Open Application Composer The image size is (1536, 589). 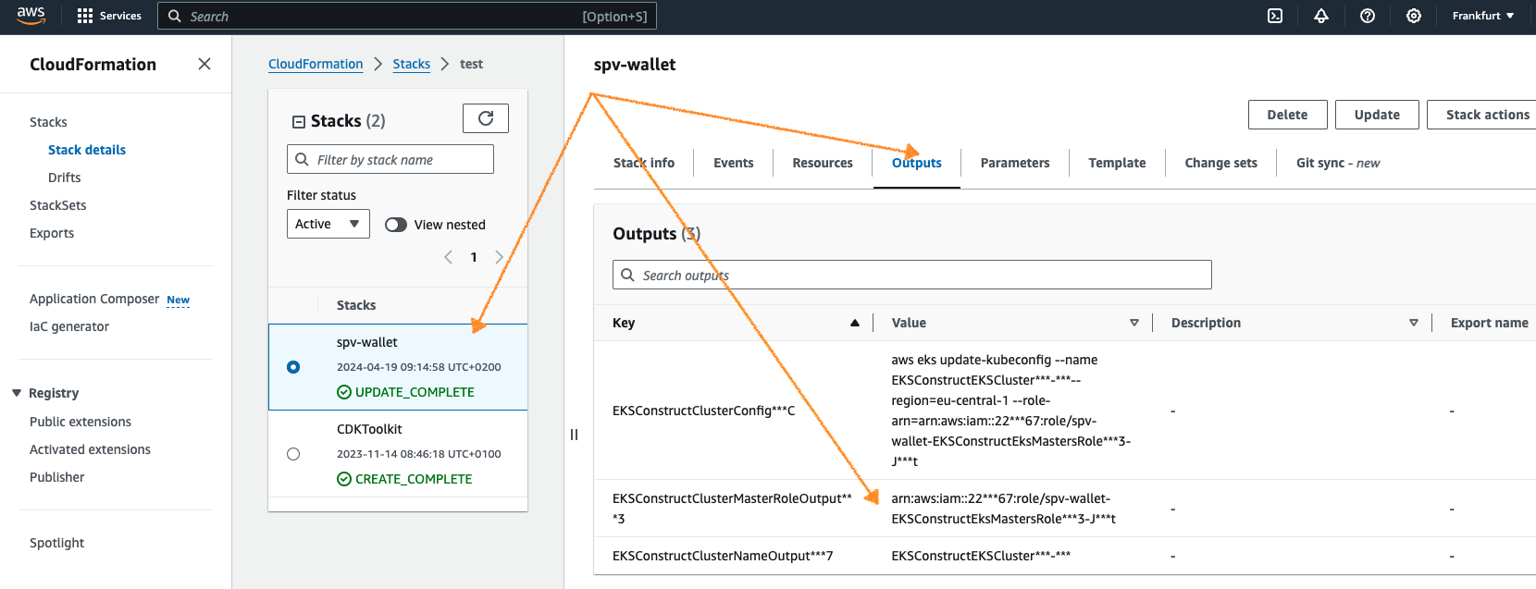coord(94,299)
